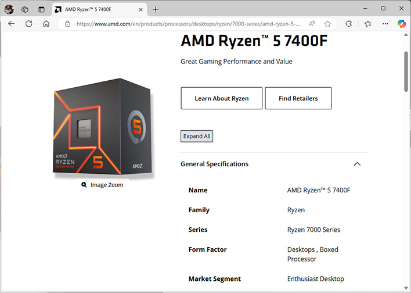Click the value 'Ryzen 7000 Series'

313,230
